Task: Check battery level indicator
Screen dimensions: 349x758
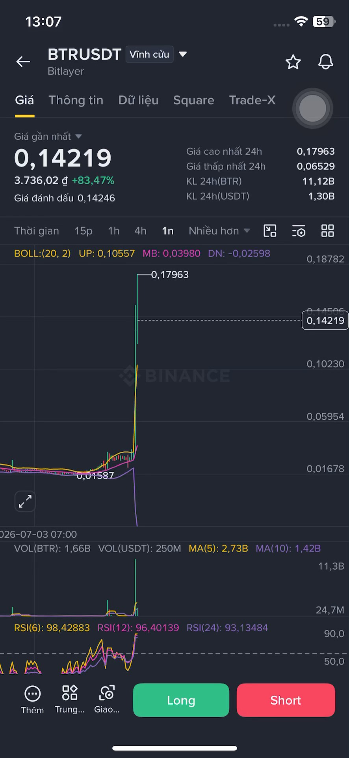Action: (x=324, y=22)
